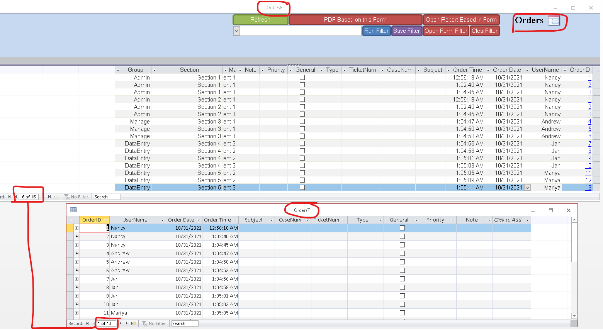This screenshot has height=330, width=603.
Task: Go to first record in OrdersT navigation bar
Action: [x=87, y=323]
